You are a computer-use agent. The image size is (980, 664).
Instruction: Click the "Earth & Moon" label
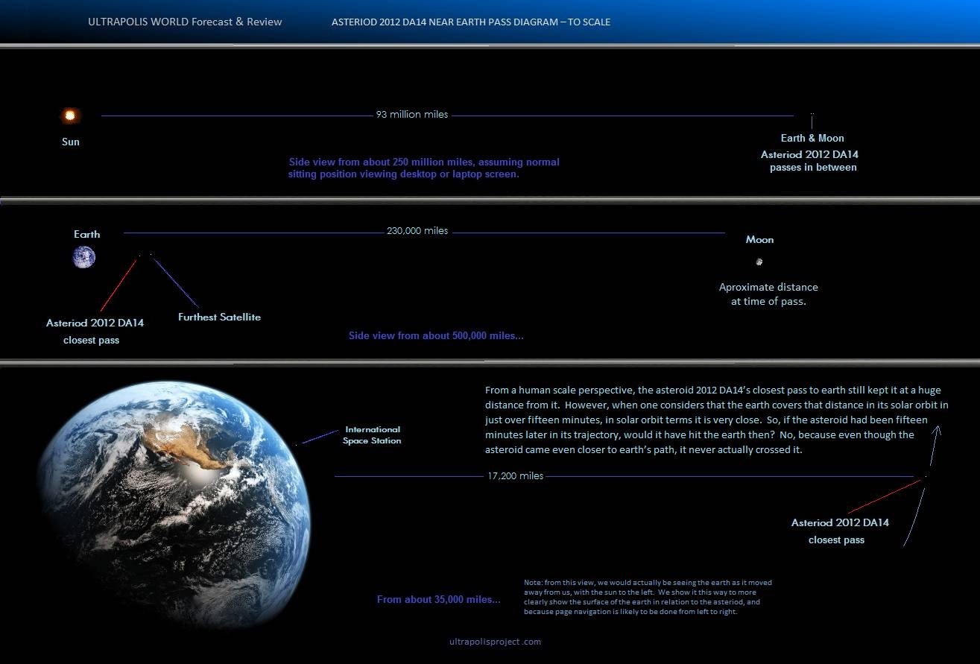pyautogui.click(x=812, y=138)
